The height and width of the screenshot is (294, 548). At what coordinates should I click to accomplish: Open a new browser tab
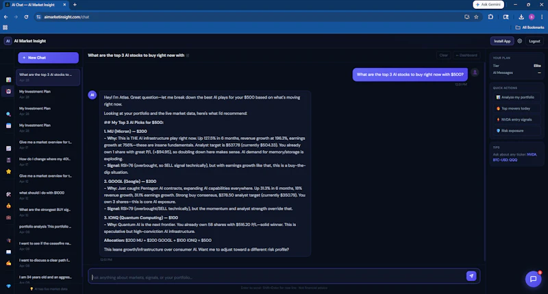pos(75,5)
